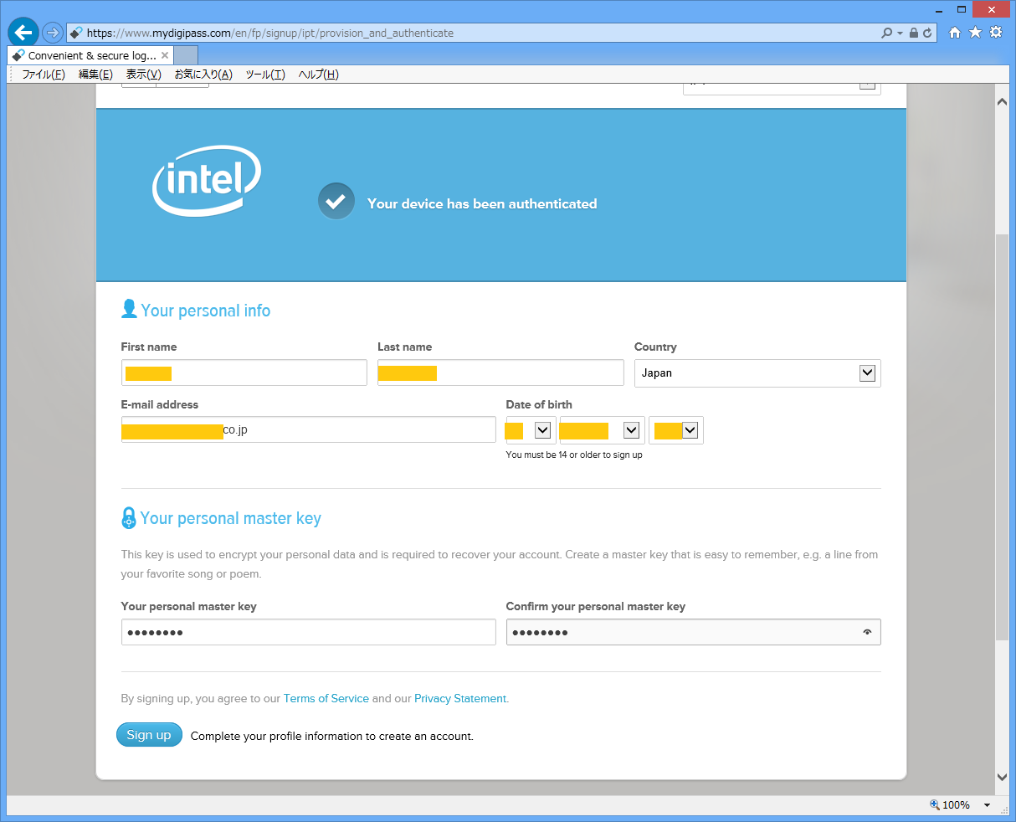Click the 'Date of birth' label

539,404
